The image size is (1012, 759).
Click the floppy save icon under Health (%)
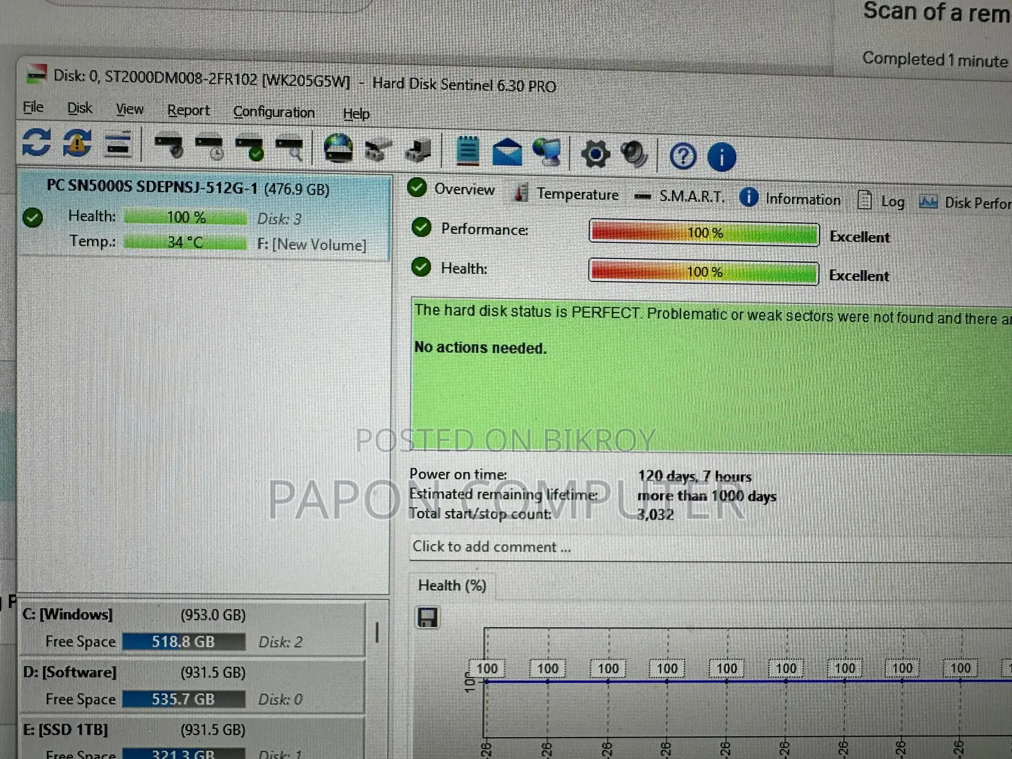[428, 617]
